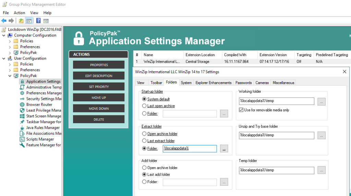Expand Policies under Computer Configuration

pos(10,41)
